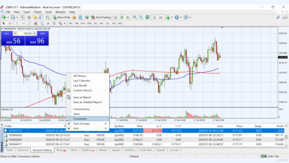Open the Strategy Tester toolbar icon
Image resolution: width=289 pixels, height=163 pixels.
click(47, 17)
